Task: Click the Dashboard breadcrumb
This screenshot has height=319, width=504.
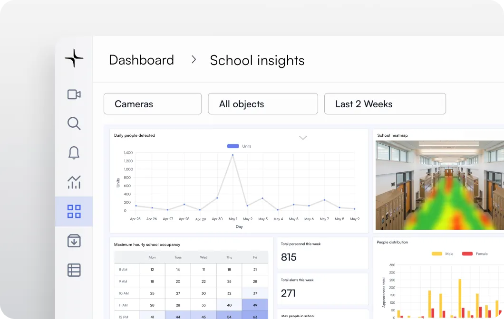Action: [x=141, y=60]
